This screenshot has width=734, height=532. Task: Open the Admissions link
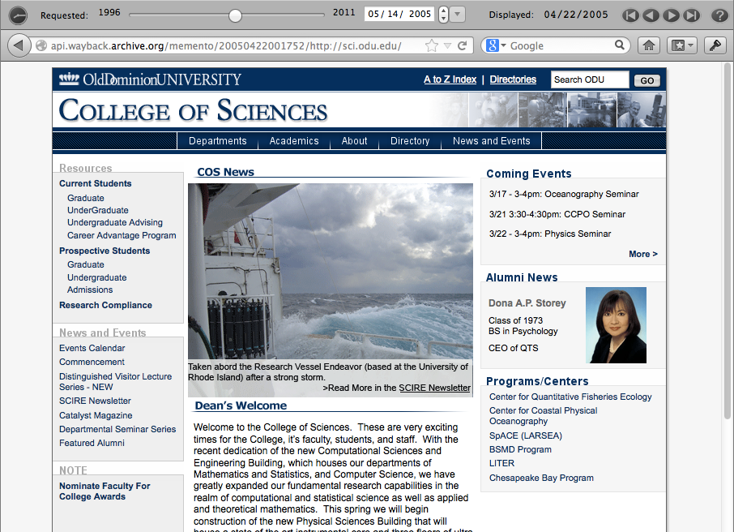pyautogui.click(x=90, y=290)
